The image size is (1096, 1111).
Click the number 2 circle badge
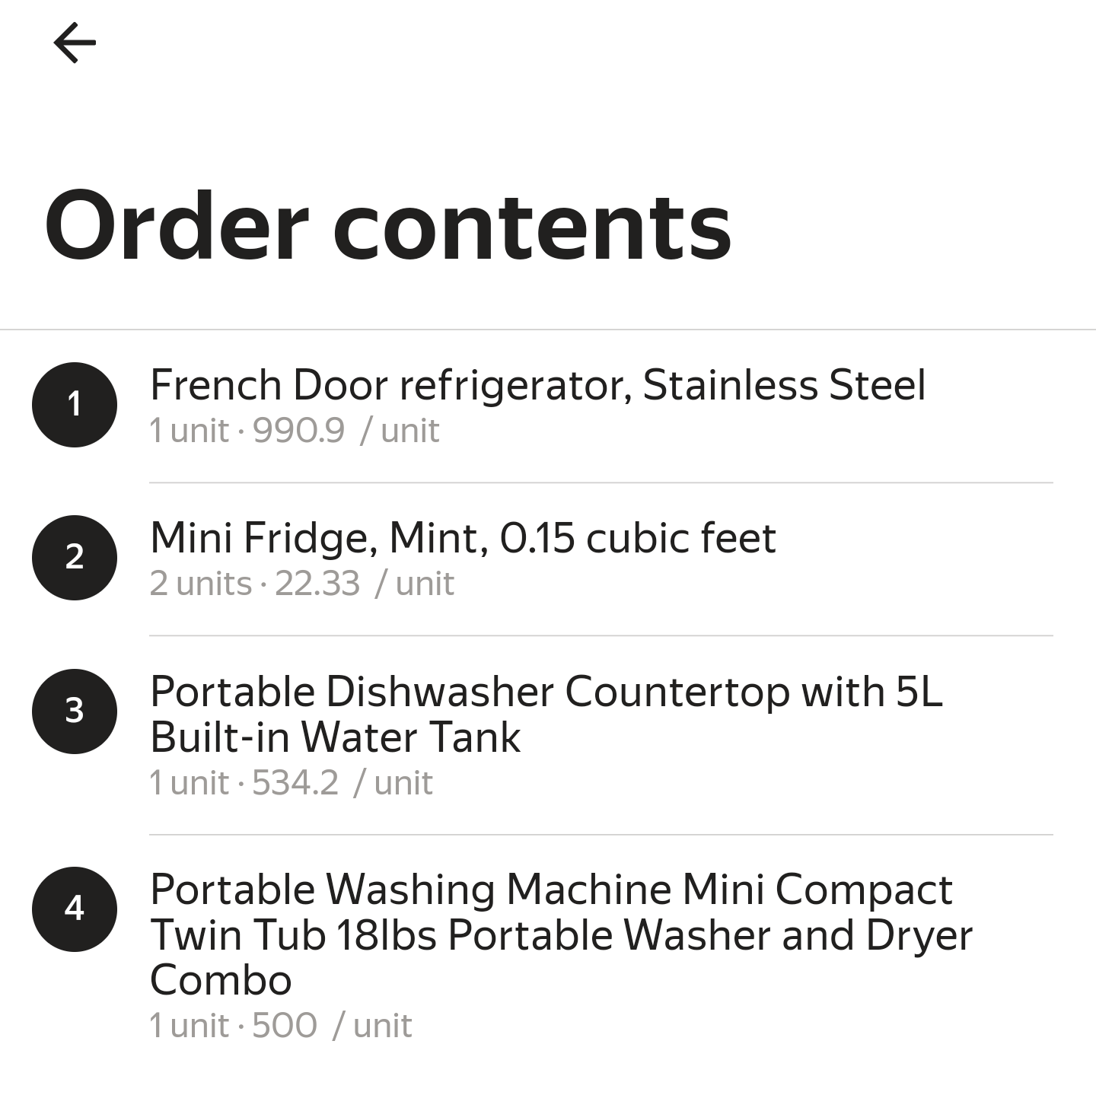(x=75, y=557)
